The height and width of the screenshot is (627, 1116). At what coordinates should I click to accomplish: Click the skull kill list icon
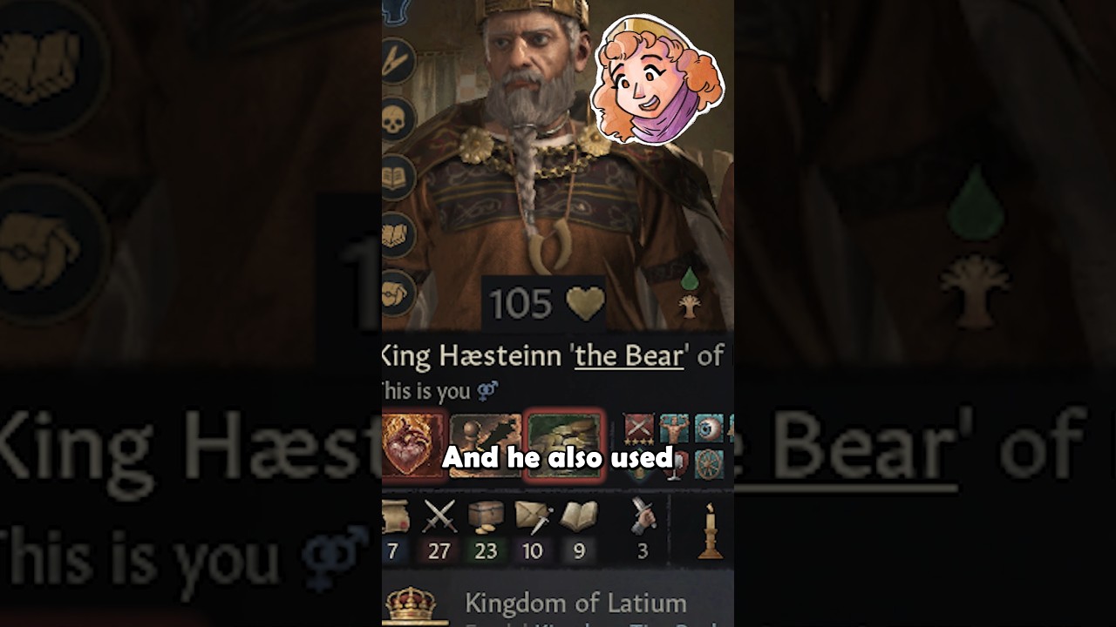pos(397,119)
